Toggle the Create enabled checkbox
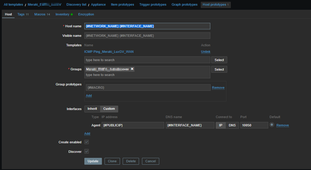 coord(86,142)
